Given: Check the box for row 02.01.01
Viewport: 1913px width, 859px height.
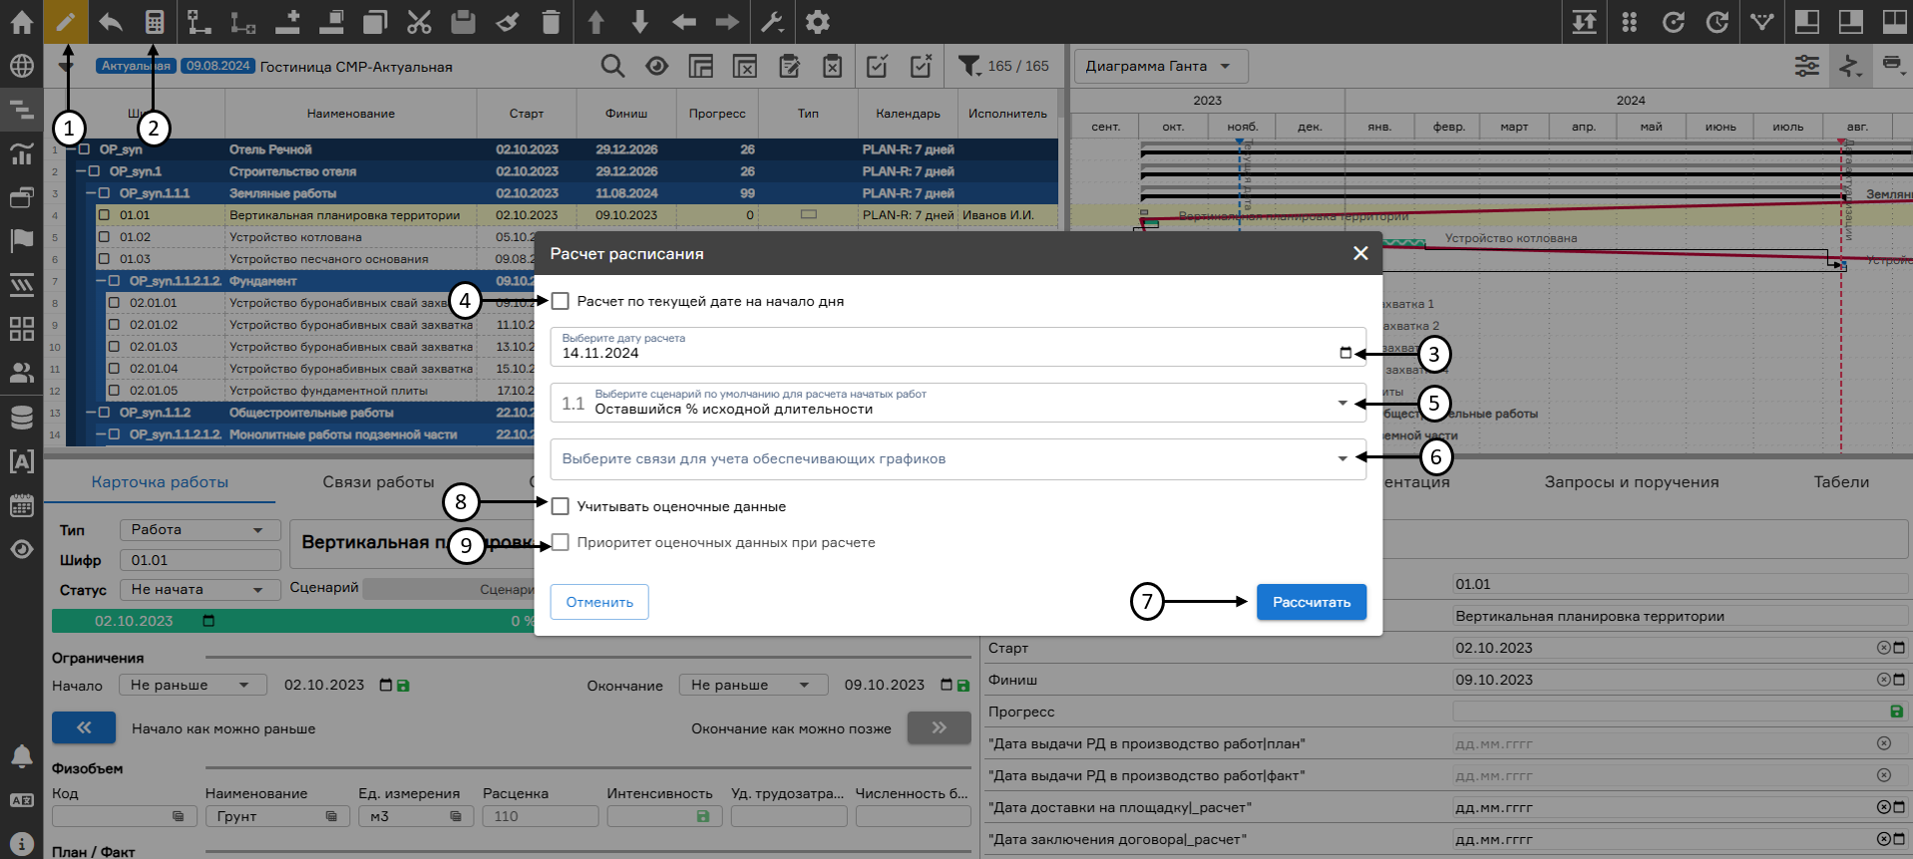Looking at the screenshot, I should coord(114,303).
